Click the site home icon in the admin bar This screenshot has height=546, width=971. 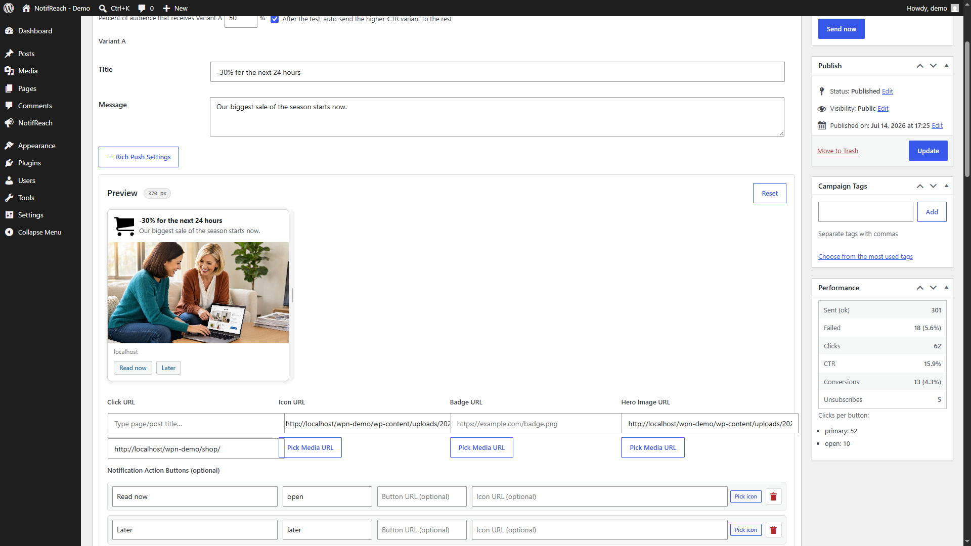pos(26,8)
